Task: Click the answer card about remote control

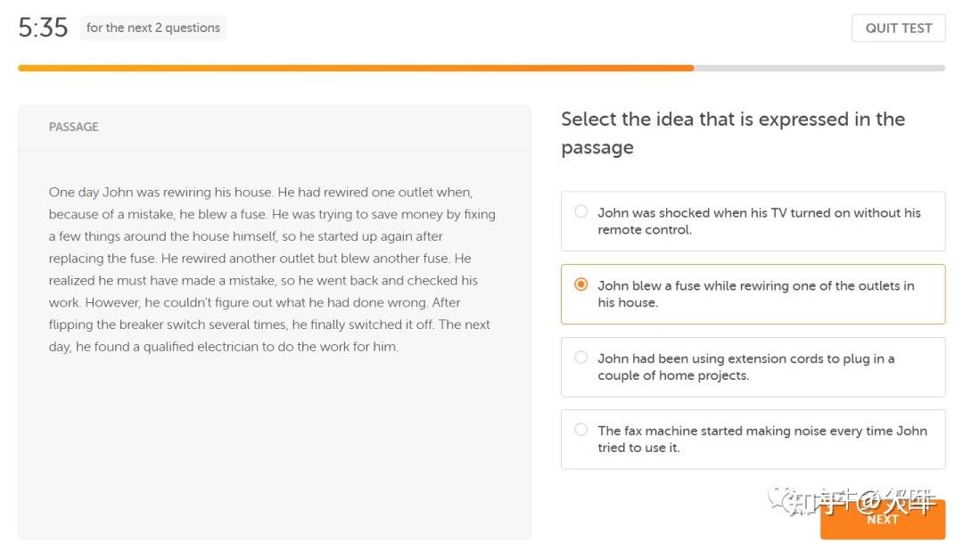Action: point(753,221)
